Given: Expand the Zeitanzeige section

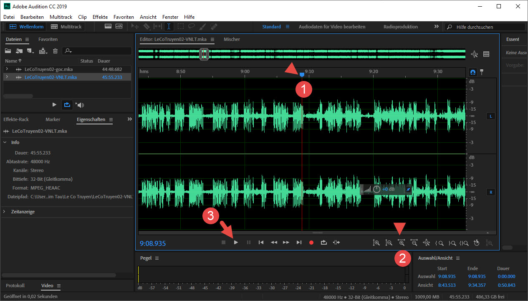Looking at the screenshot, I should [x=5, y=212].
